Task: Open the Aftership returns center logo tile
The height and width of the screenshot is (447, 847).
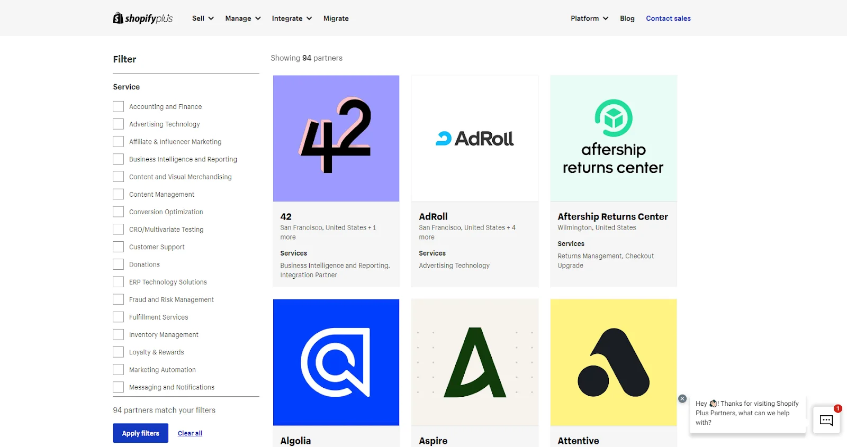Action: pyautogui.click(x=614, y=138)
